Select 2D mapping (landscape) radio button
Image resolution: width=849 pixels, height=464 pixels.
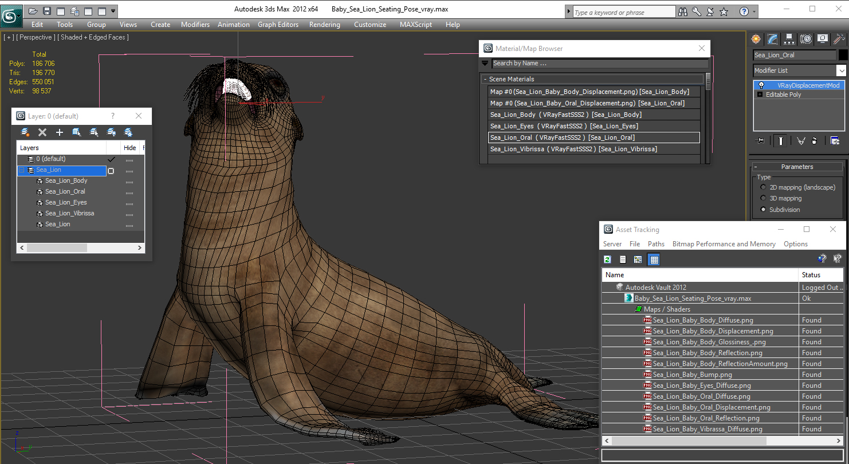(x=763, y=187)
